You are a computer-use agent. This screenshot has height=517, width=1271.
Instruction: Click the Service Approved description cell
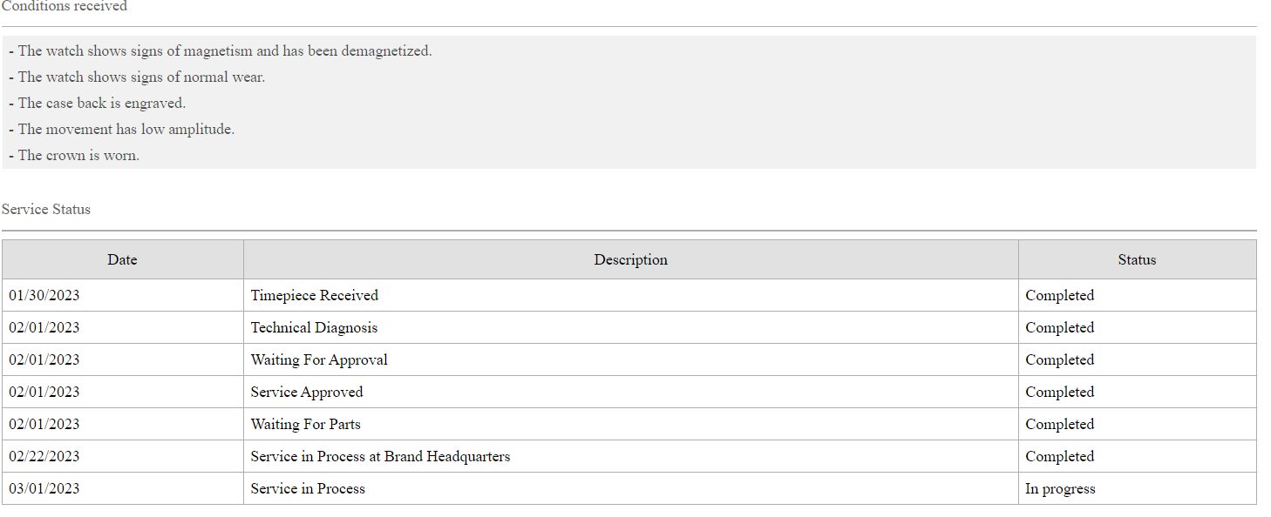click(x=307, y=392)
